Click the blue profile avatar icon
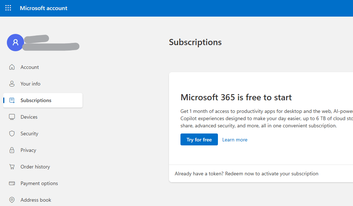 coord(15,42)
